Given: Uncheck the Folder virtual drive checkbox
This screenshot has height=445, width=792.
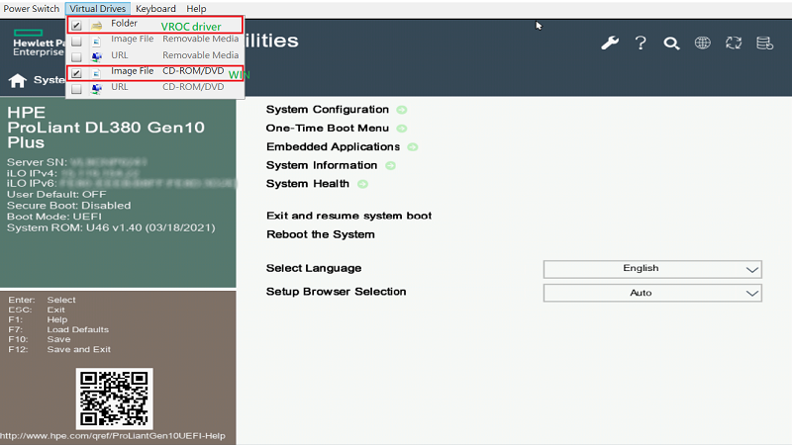Looking at the screenshot, I should [x=76, y=25].
